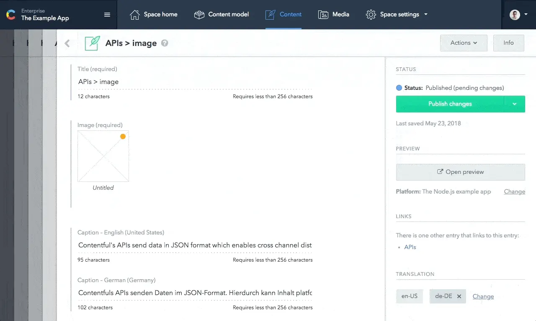Image resolution: width=536 pixels, height=321 pixels.
Task: Click the Open preview button
Action: (x=461, y=172)
